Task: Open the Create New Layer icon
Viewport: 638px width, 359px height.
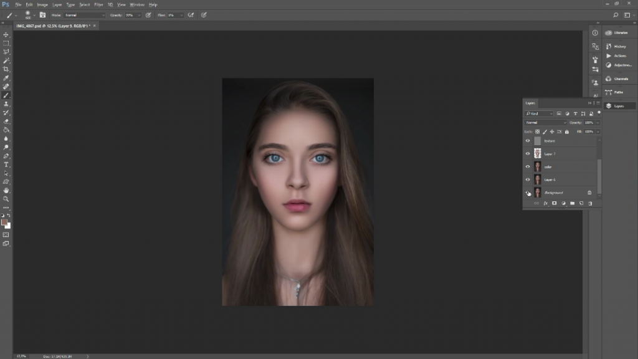Action: [x=581, y=203]
